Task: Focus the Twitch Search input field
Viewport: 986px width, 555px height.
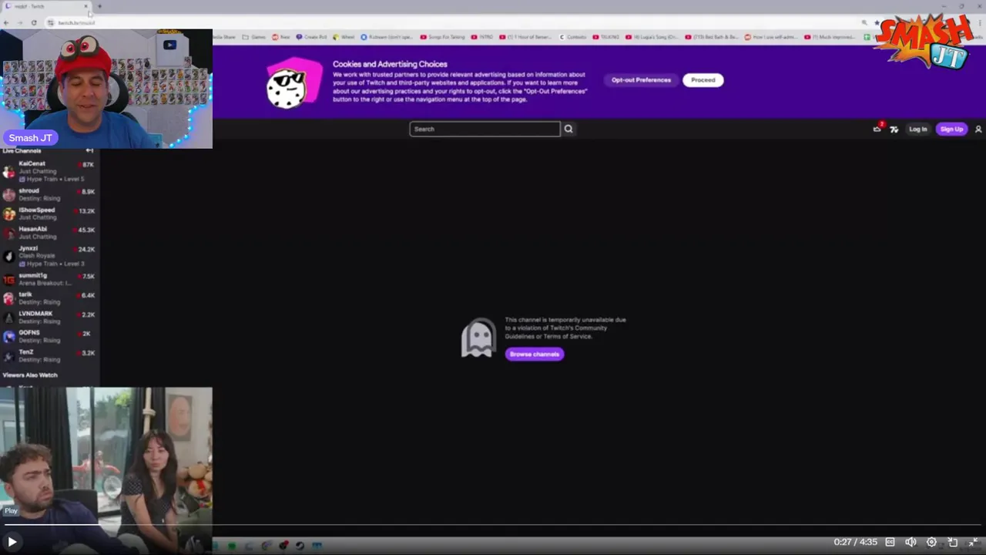Action: pos(485,129)
